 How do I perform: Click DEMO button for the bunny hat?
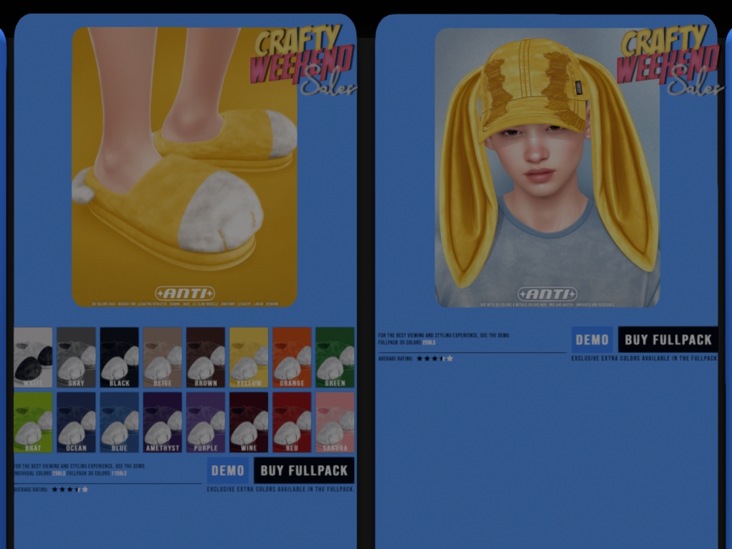(592, 340)
